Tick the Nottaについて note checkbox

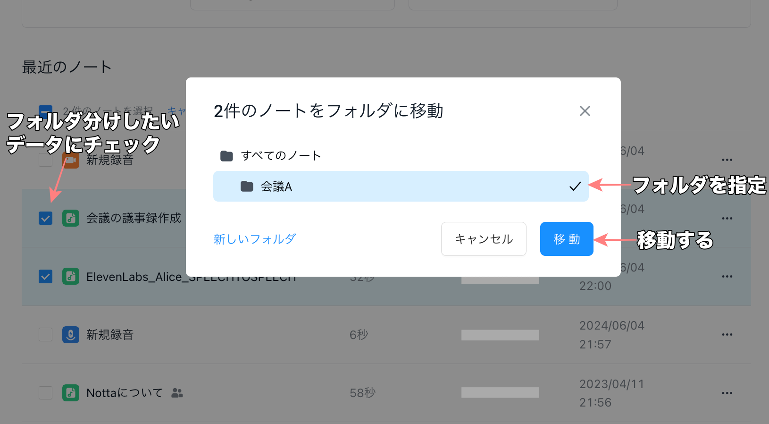pos(46,393)
